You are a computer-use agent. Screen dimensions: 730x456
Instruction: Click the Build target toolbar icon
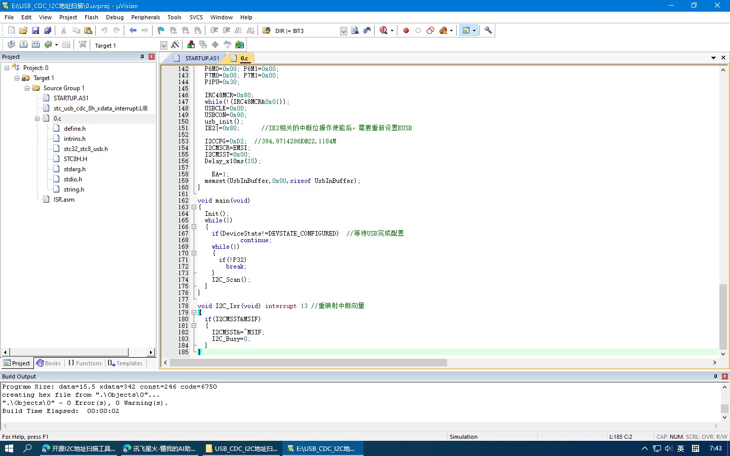coord(23,45)
